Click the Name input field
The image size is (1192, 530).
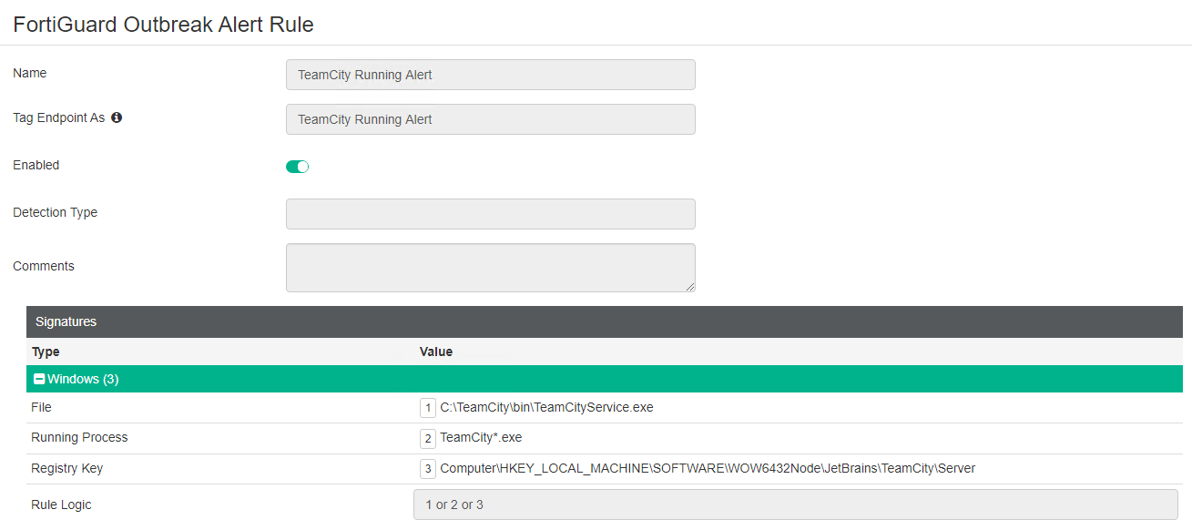(490, 75)
